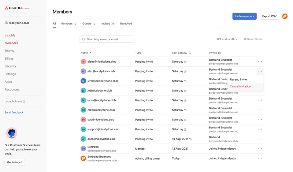293x172 pixels.
Task: Click support@nicelydone.club email text
Action: click(103, 129)
